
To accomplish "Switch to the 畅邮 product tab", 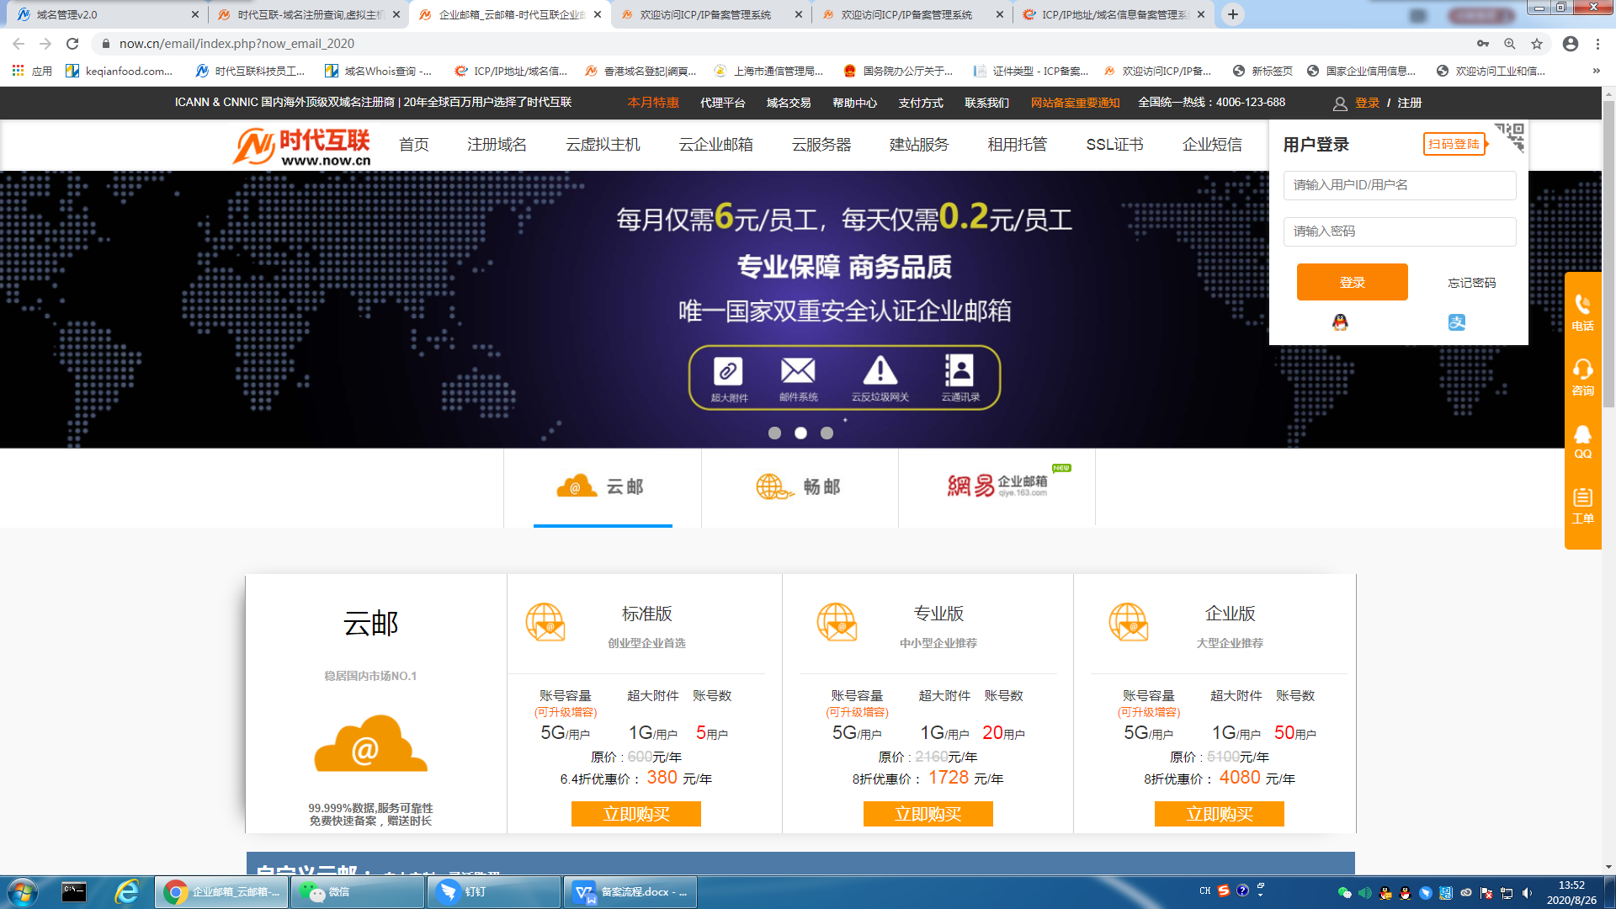I will point(800,487).
